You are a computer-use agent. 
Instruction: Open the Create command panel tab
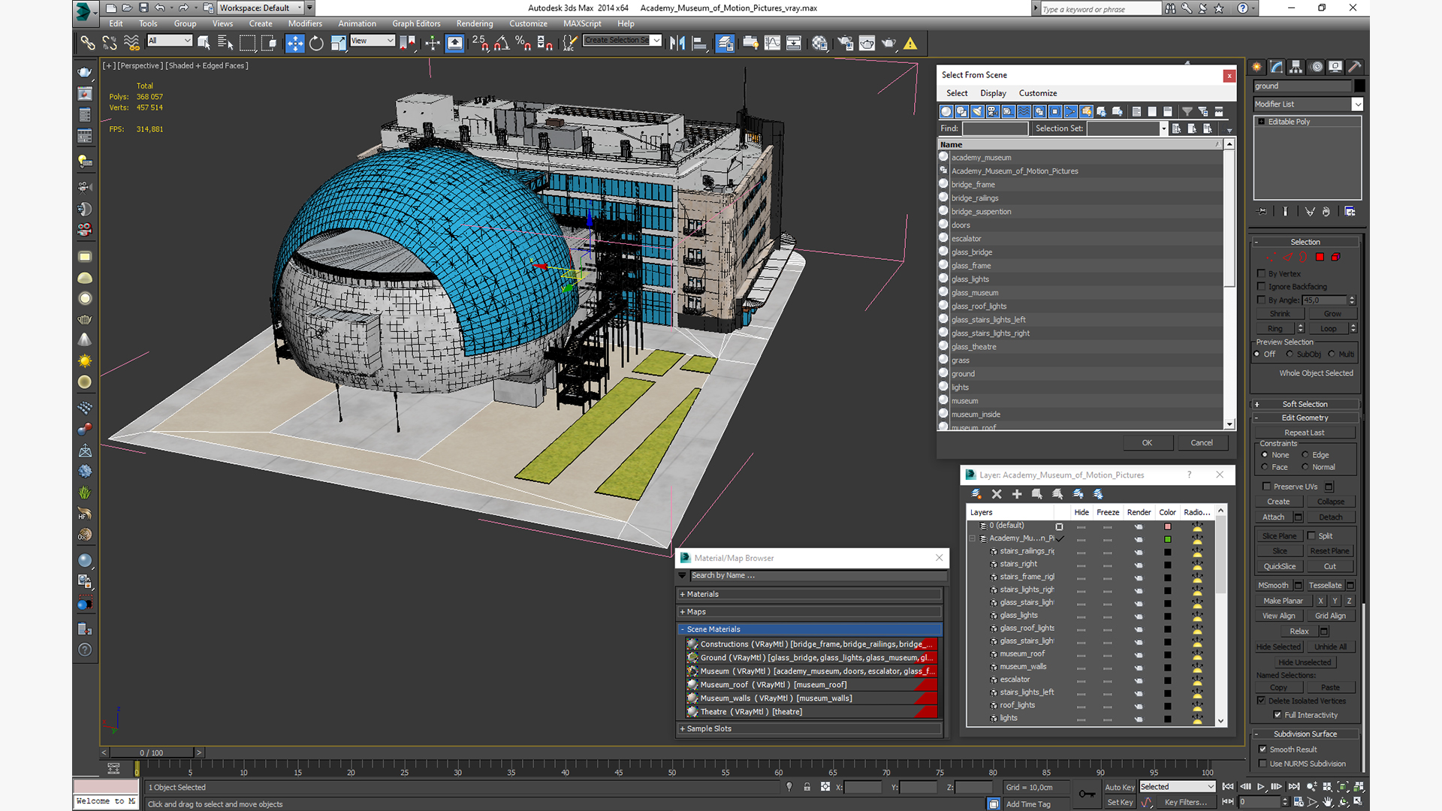click(x=1257, y=67)
